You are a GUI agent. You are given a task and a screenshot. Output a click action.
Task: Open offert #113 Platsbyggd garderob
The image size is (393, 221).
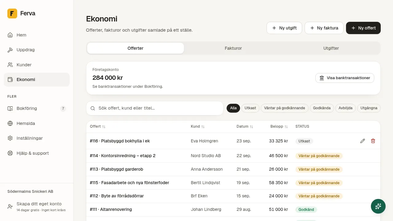pyautogui.click(x=233, y=169)
